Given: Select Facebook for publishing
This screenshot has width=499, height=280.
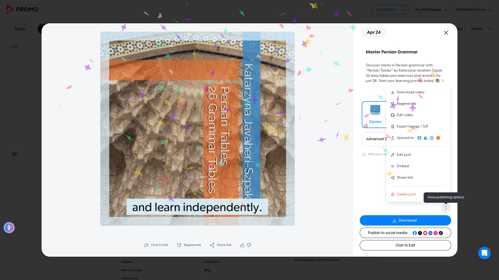Looking at the screenshot, I should click(x=415, y=233).
